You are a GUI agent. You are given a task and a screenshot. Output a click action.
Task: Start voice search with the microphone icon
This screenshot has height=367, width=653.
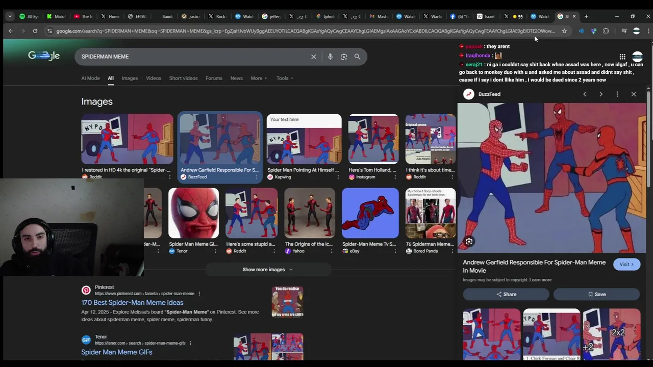330,57
